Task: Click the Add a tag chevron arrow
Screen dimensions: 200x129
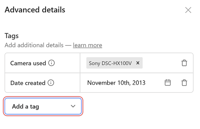Action: (x=73, y=106)
